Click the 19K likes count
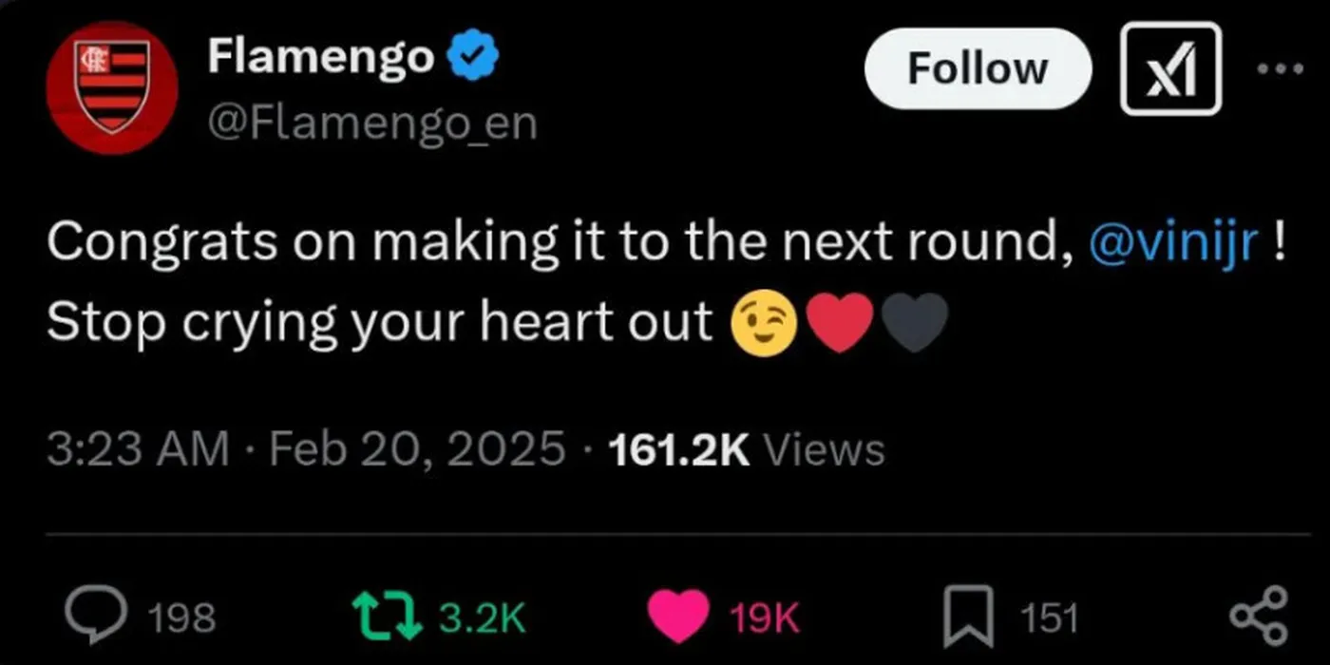Viewport: 1330px width, 665px height. pos(765,617)
